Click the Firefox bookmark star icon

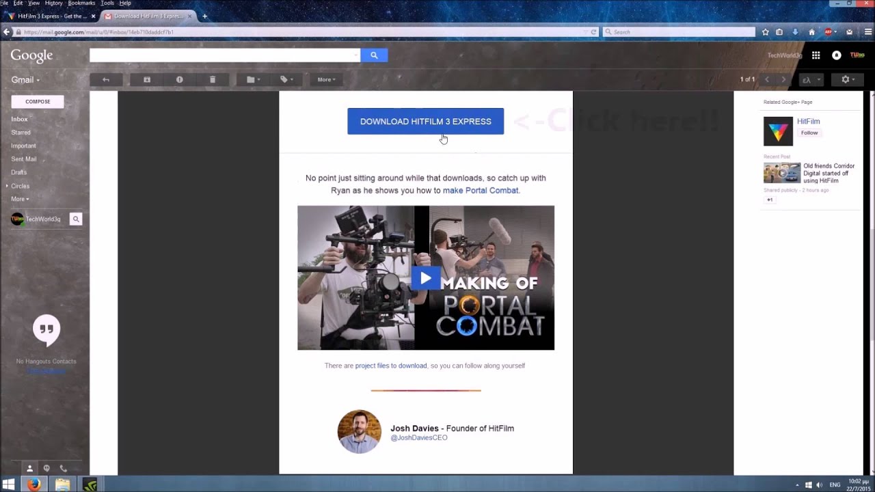[765, 32]
